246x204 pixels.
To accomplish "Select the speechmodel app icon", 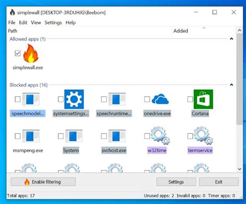I will pos(31,99).
